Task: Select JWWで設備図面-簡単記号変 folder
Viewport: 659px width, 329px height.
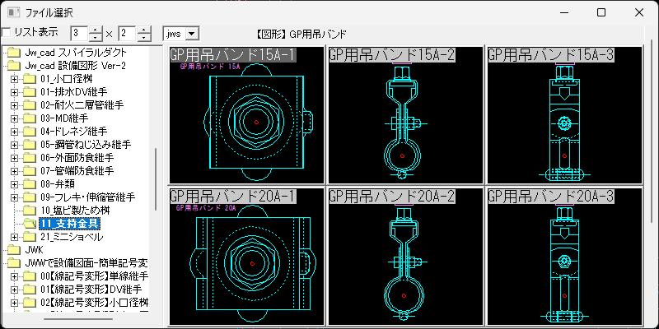Action: [86, 263]
